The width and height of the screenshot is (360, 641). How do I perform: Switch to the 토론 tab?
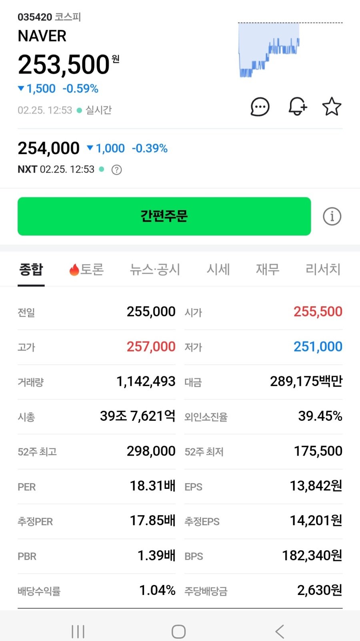pyautogui.click(x=87, y=269)
